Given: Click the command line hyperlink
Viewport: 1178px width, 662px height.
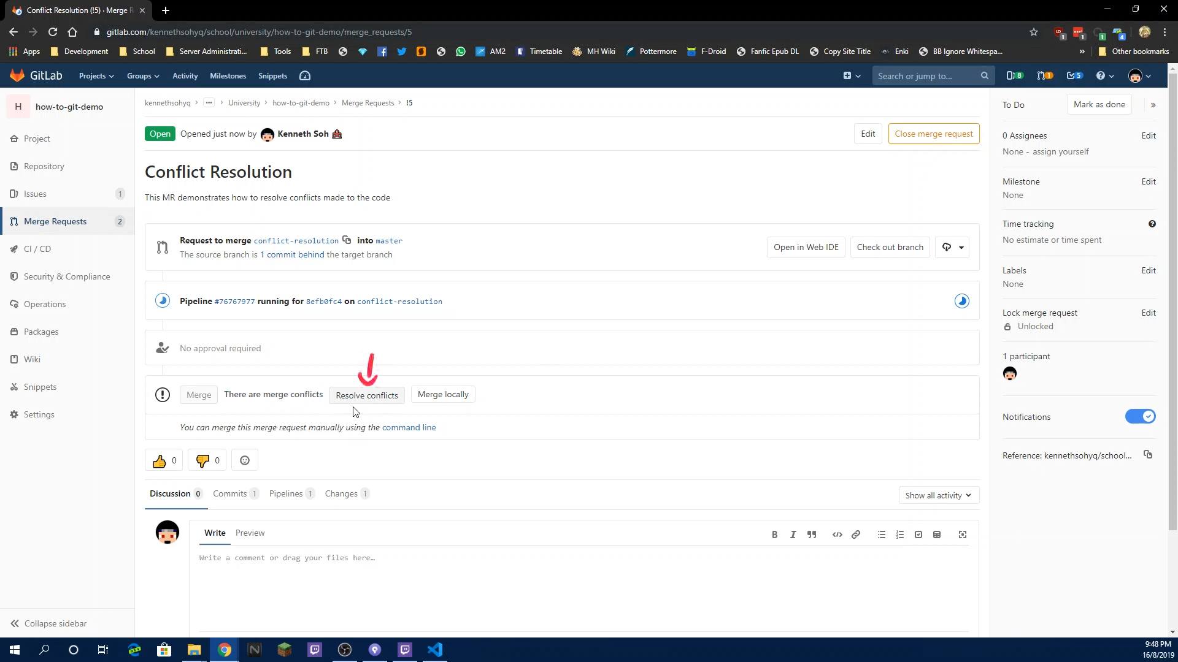Looking at the screenshot, I should pyautogui.click(x=409, y=427).
